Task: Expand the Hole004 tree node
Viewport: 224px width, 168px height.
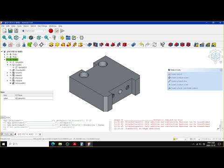Action: 7,81
